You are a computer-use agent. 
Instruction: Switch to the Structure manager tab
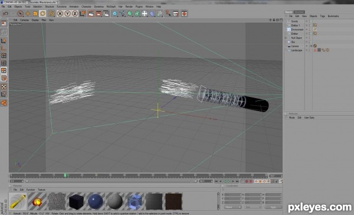299,12
